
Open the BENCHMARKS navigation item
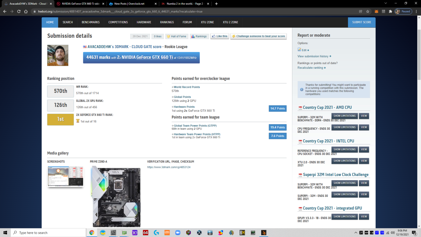pos(90,22)
